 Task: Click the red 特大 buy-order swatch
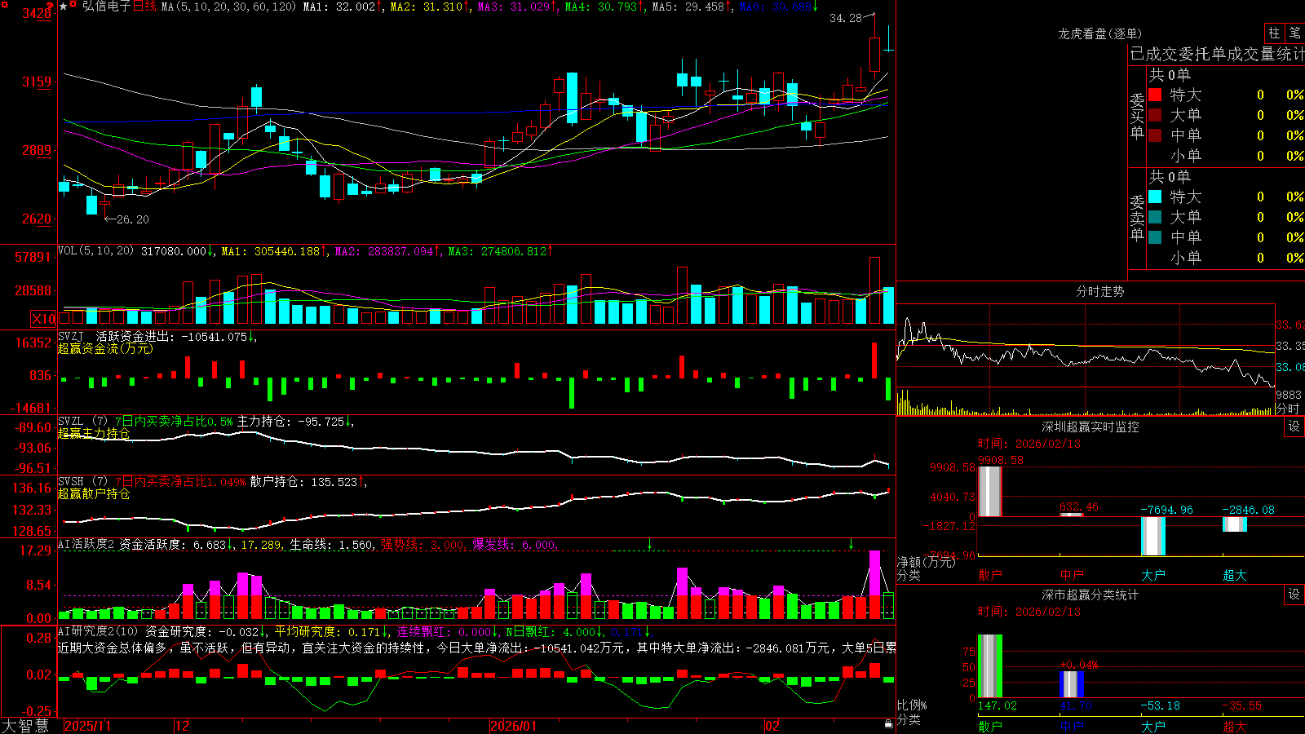1155,95
